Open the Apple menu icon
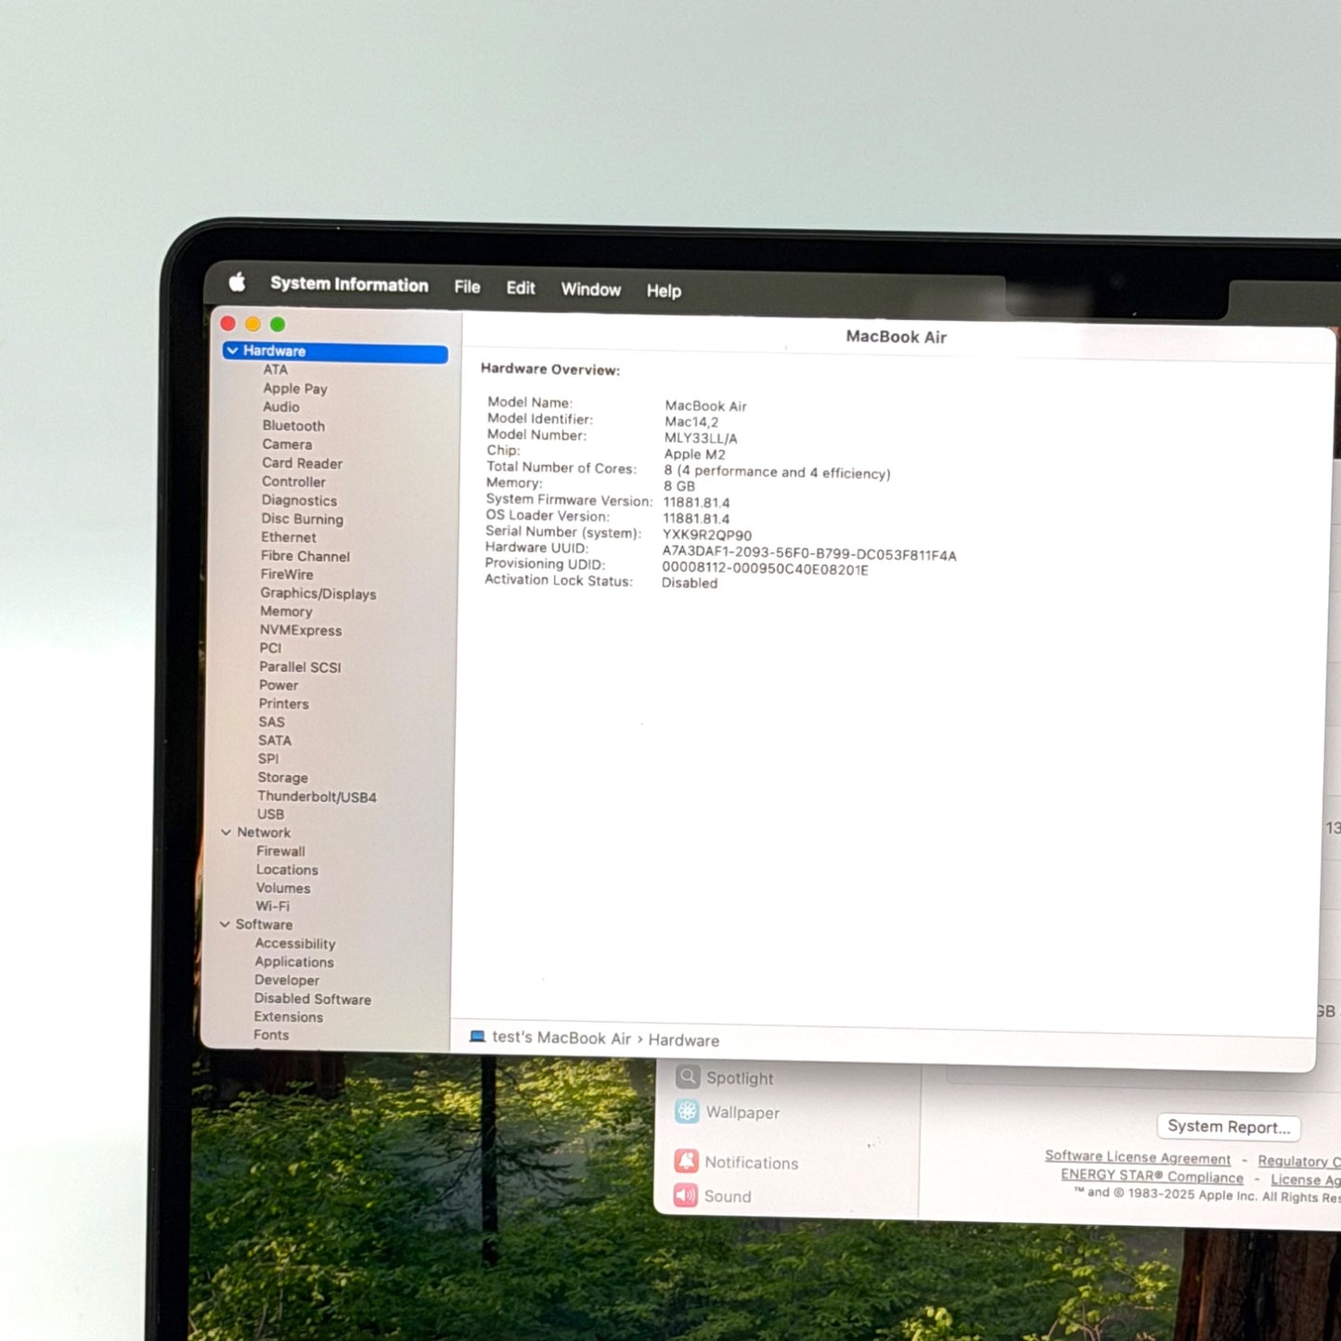 (x=238, y=282)
